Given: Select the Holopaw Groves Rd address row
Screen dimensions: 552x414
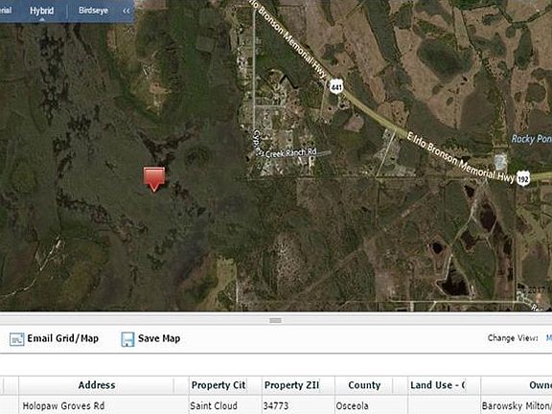Looking at the screenshot, I should pyautogui.click(x=276, y=405).
